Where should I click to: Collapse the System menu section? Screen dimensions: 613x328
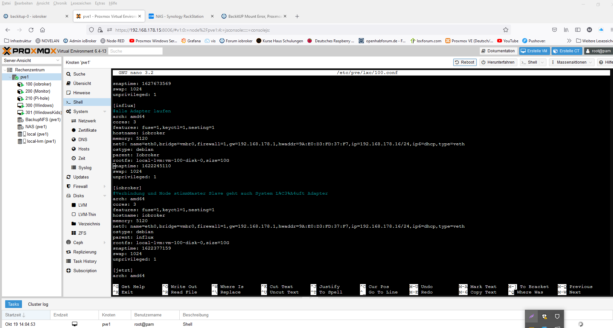pyautogui.click(x=105, y=111)
